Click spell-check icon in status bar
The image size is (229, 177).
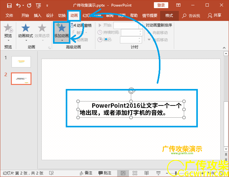click(x=51, y=173)
